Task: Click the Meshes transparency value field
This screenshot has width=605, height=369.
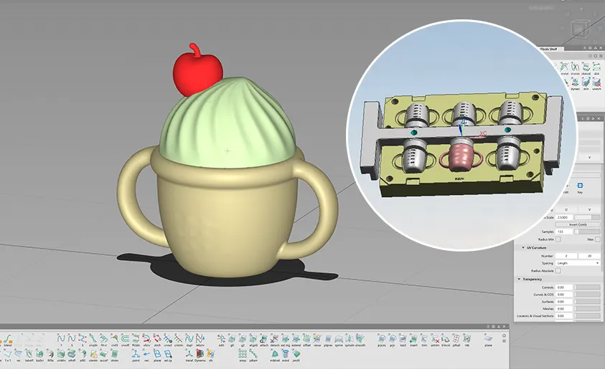Action: (x=564, y=309)
